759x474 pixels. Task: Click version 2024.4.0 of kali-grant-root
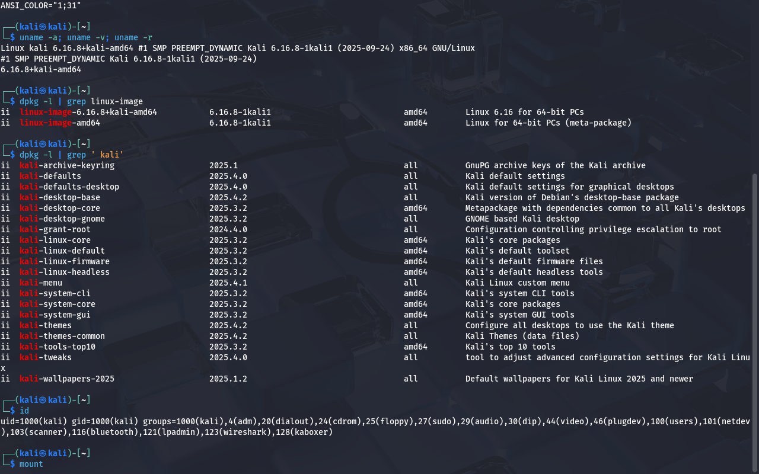(x=228, y=229)
